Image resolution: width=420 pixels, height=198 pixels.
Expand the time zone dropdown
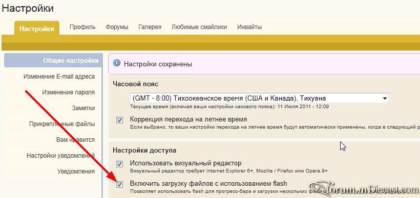[259, 98]
